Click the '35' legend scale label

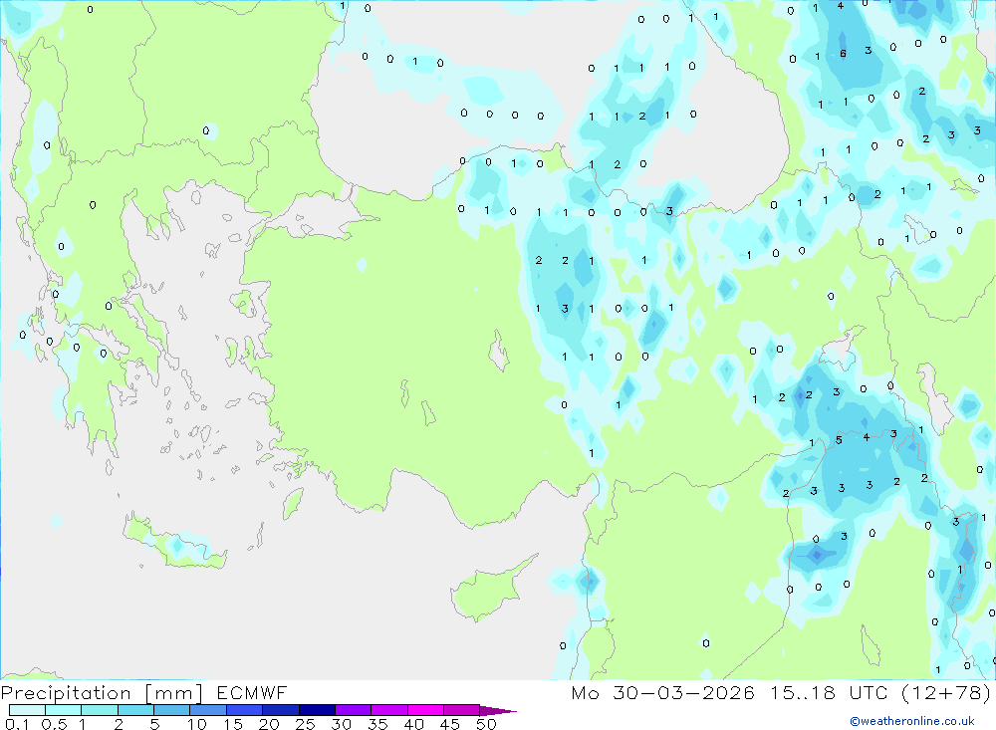pyautogui.click(x=377, y=724)
